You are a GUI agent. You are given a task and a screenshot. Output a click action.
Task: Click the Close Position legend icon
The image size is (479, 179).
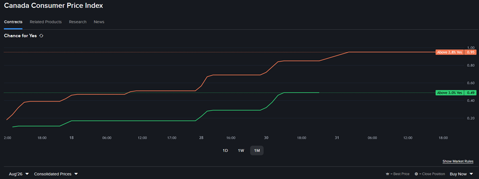(x=416, y=174)
